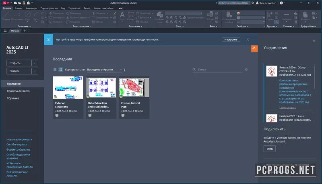This screenshot has width=322, height=184.
Task: Choose the Rotate (Повернуть) tool
Action: click(x=74, y=13)
